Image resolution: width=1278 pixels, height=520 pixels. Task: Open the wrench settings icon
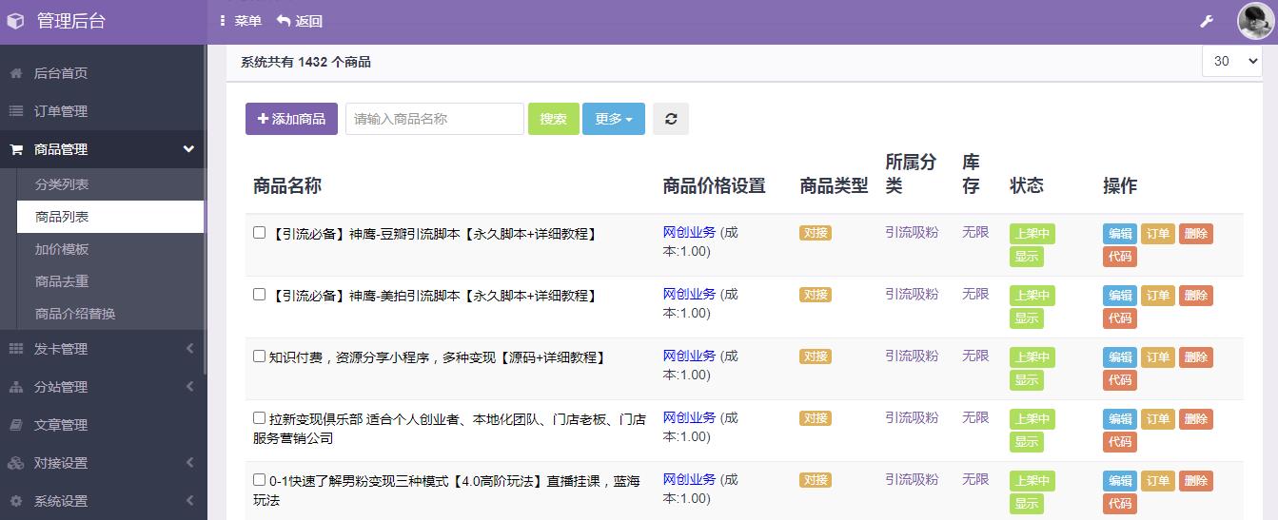point(1207,21)
